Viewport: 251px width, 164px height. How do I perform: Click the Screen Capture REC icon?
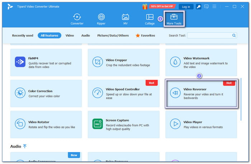point(98,124)
